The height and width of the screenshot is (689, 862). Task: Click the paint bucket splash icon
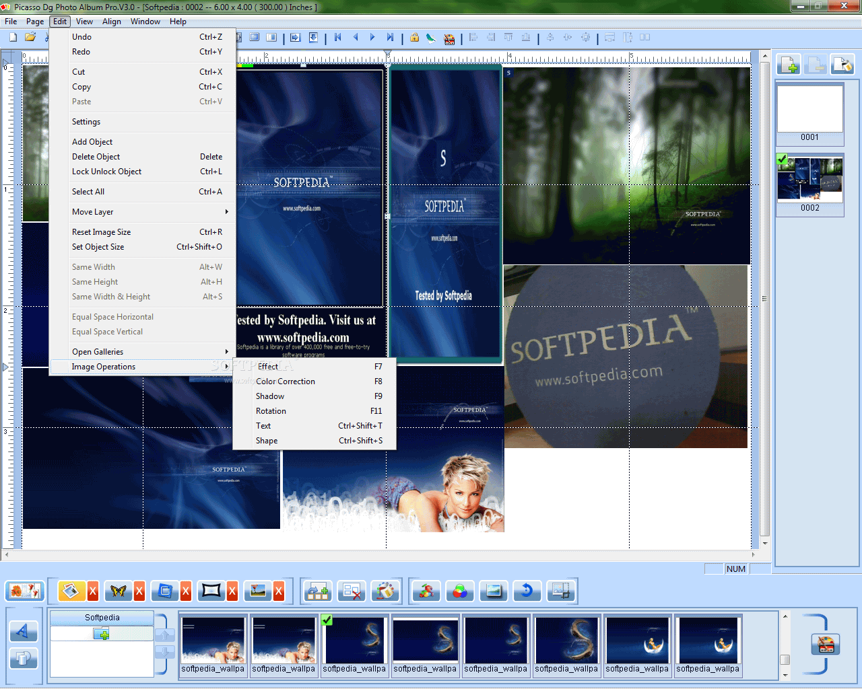[386, 591]
